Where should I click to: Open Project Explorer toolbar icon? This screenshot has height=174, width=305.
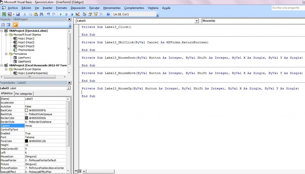pos(84,14)
